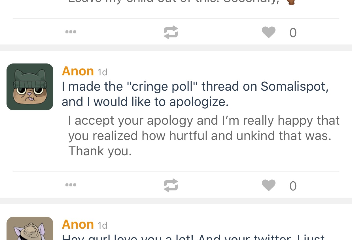This screenshot has width=352, height=240.
Task: View like count of the top post
Action: 293,33
